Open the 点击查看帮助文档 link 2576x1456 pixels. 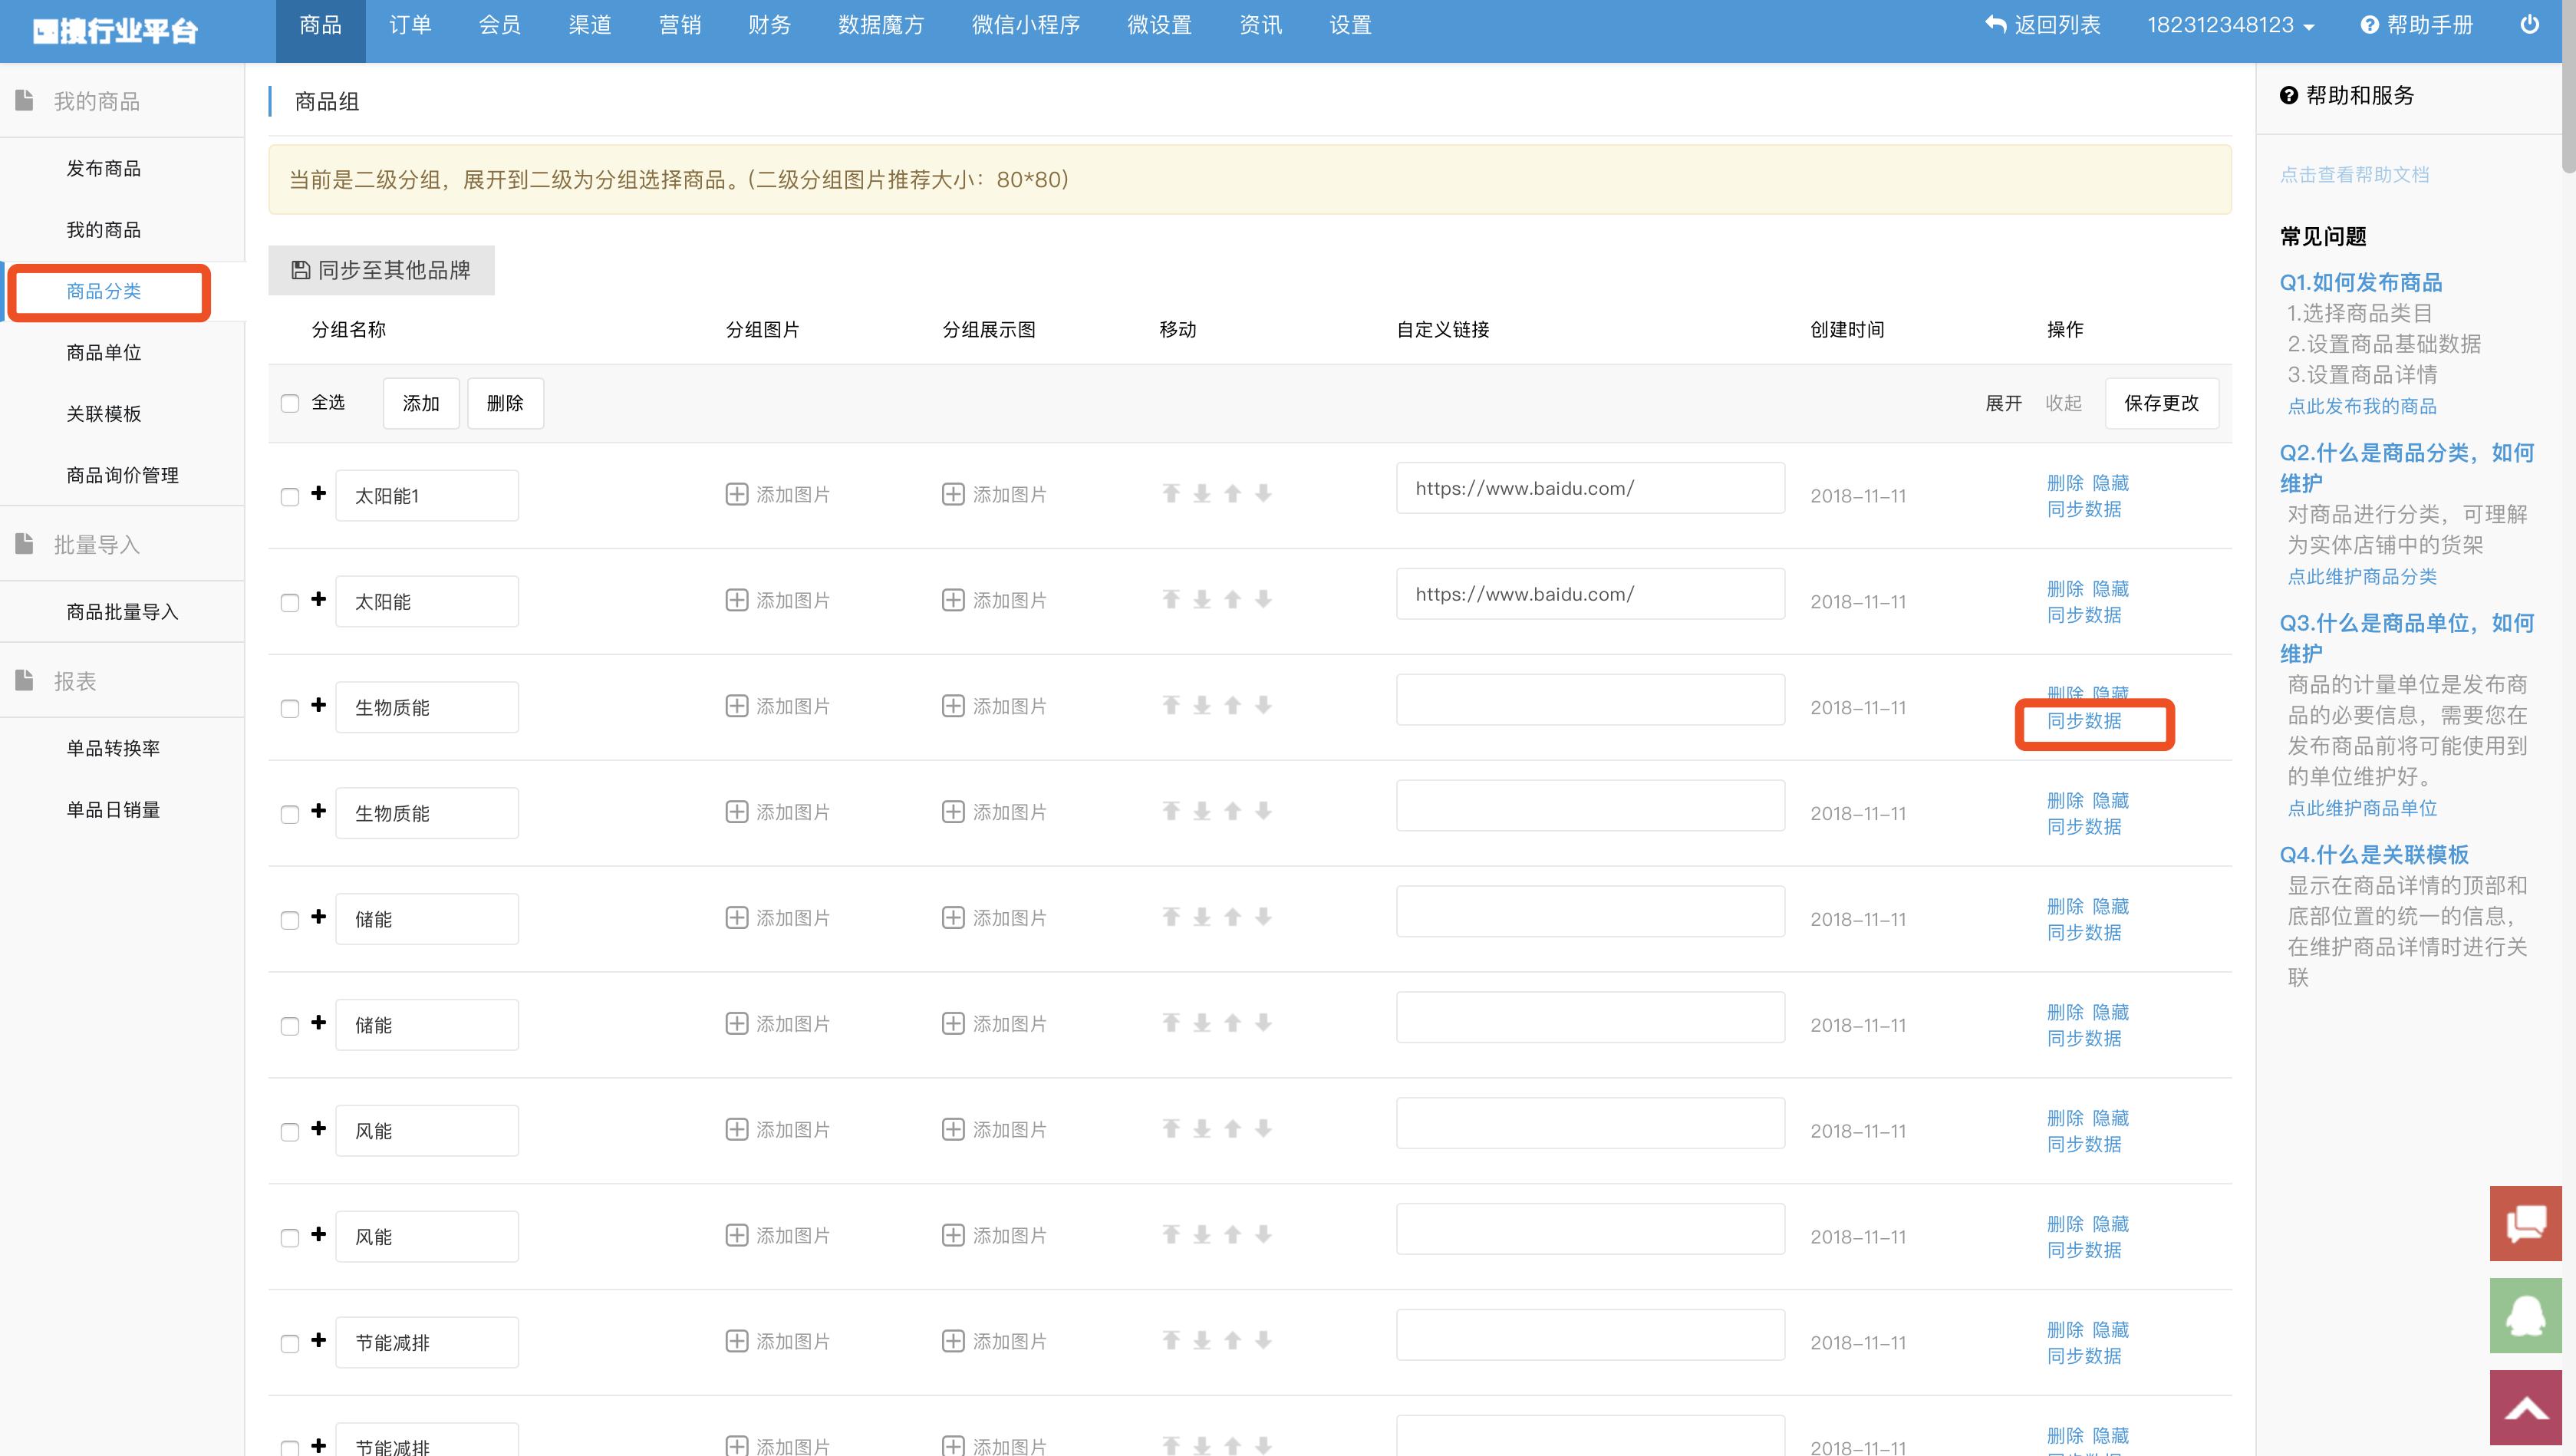point(2354,175)
